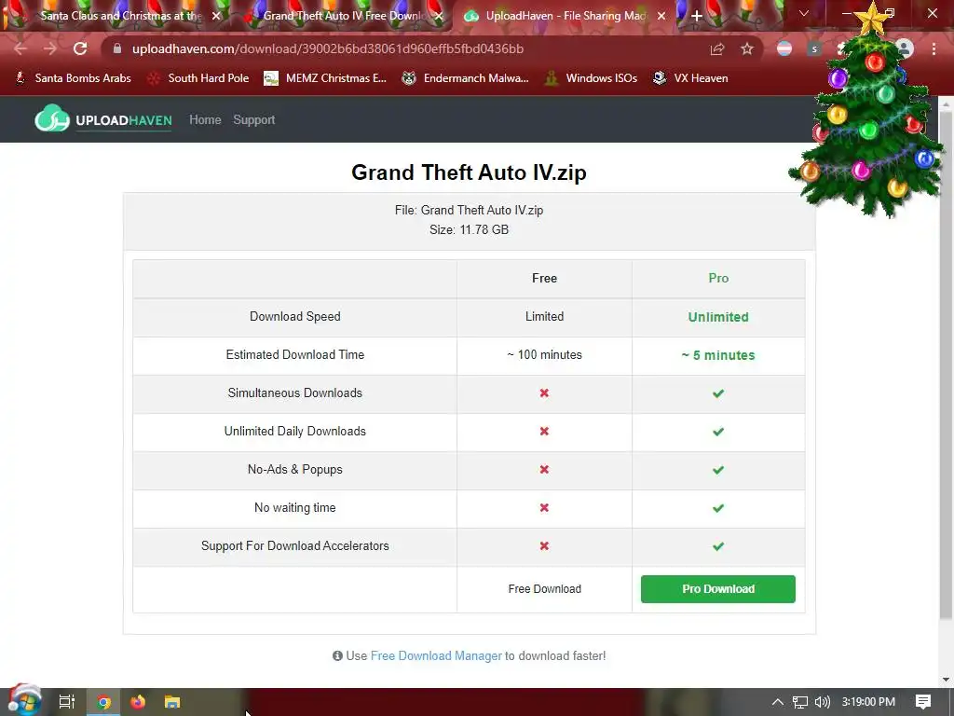Open the network tray icon
Screen dimensions: 954x716
point(800,702)
